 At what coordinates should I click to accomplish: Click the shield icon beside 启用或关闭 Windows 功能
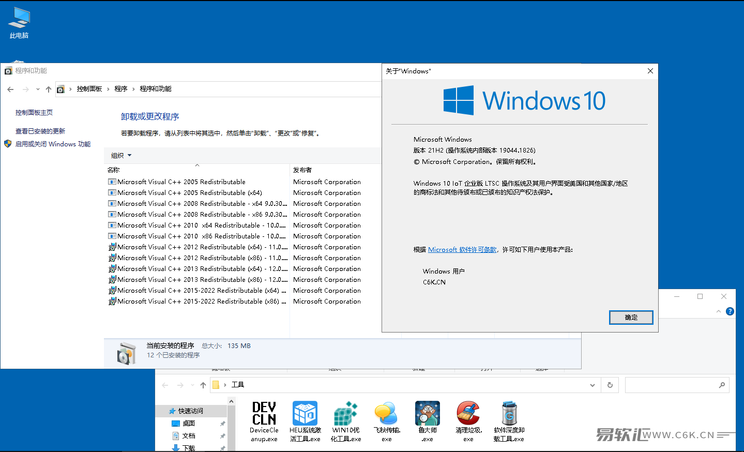click(8, 144)
